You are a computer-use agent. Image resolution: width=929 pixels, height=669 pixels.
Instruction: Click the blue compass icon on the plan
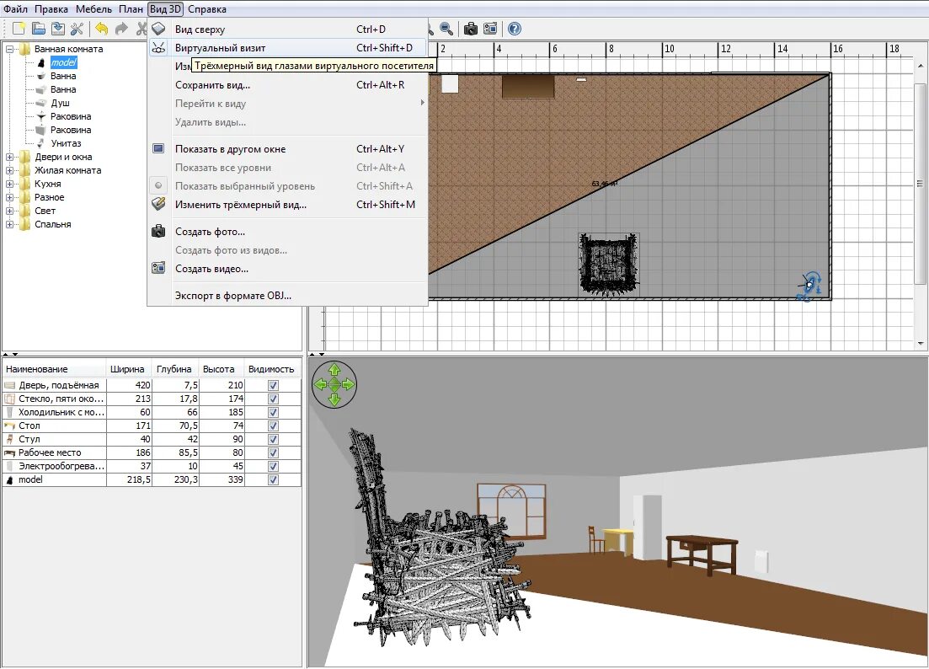tap(810, 286)
